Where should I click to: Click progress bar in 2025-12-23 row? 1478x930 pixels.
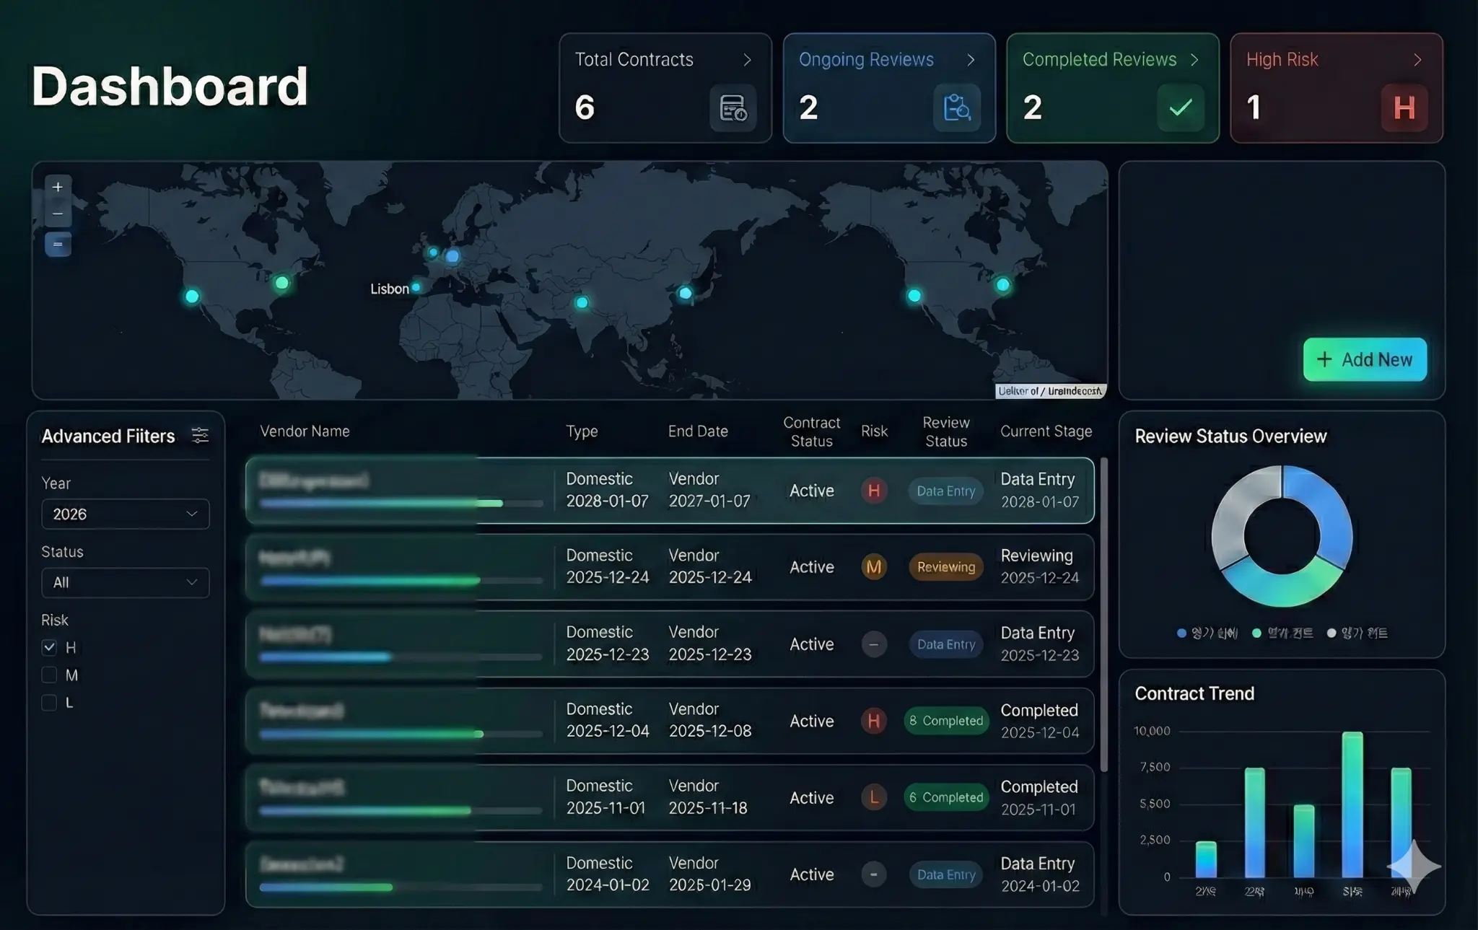(x=401, y=657)
